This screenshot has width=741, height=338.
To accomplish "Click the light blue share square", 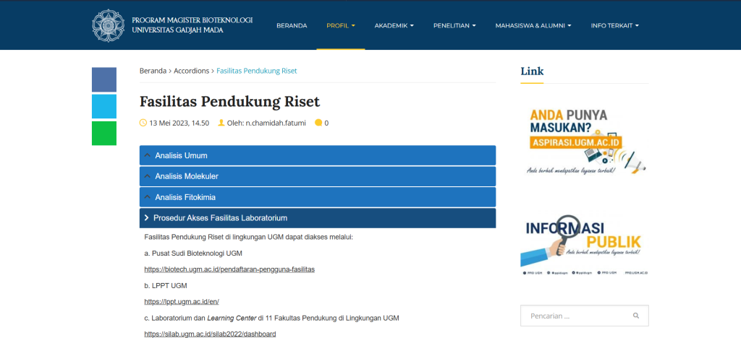I will (103, 106).
